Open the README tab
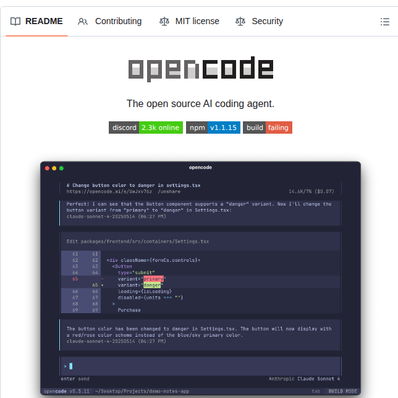Viewport: 398px width, 398px height. tap(36, 21)
